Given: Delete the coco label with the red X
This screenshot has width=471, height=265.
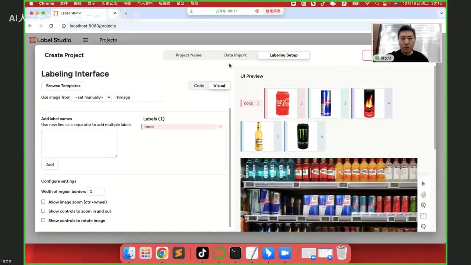Looking at the screenshot, I should pyautogui.click(x=220, y=127).
